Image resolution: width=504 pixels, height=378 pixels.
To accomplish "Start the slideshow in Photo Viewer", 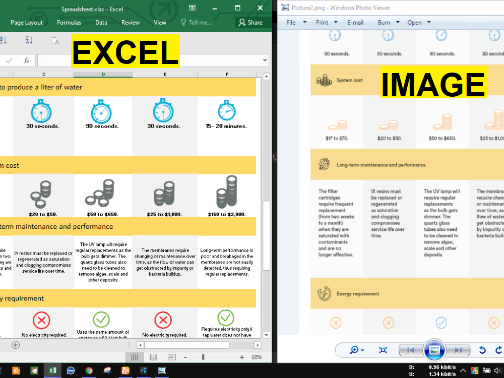I will tap(434, 349).
